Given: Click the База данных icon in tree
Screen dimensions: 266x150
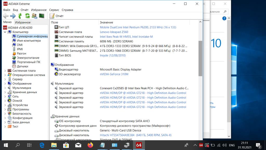Looking at the screenshot, I should pyautogui.click(x=10, y=122).
